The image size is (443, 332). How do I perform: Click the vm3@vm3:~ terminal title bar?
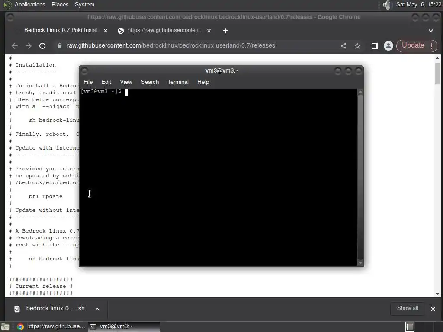[x=222, y=70]
